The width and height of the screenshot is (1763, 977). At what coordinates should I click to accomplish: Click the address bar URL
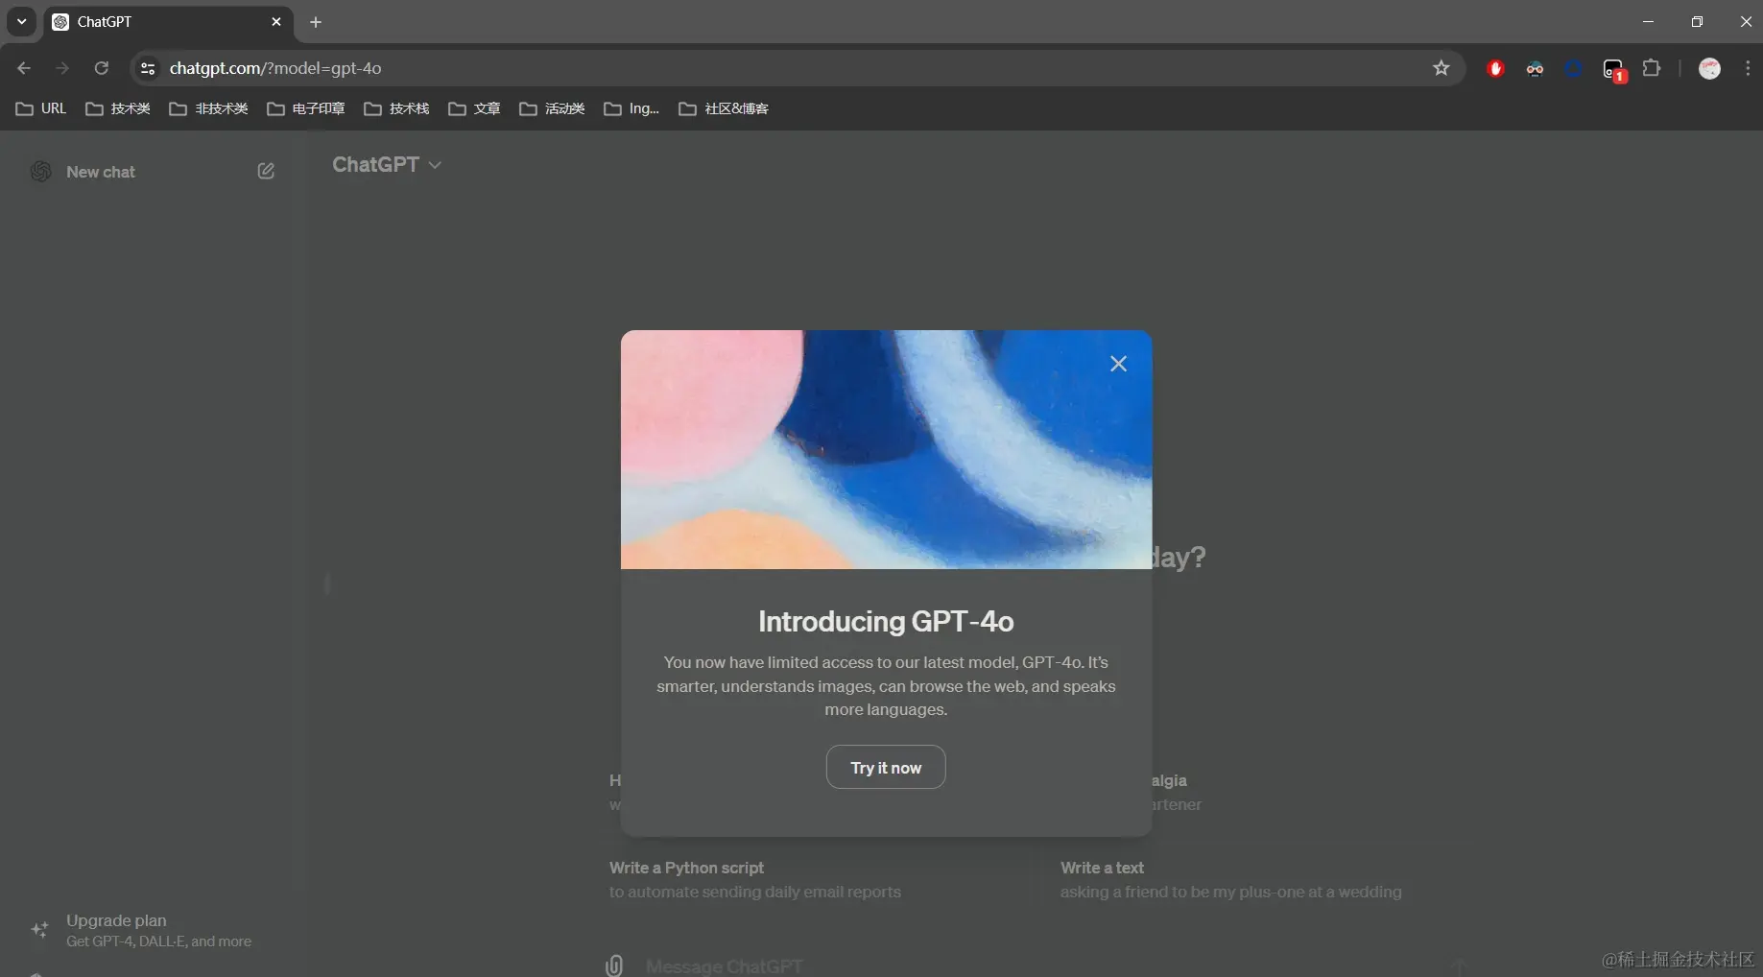coord(275,68)
